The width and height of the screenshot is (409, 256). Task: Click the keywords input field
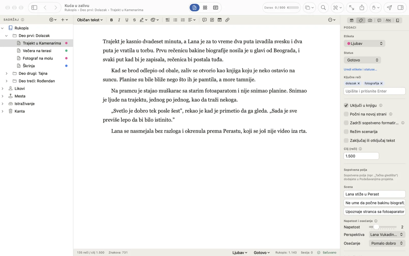point(374,91)
